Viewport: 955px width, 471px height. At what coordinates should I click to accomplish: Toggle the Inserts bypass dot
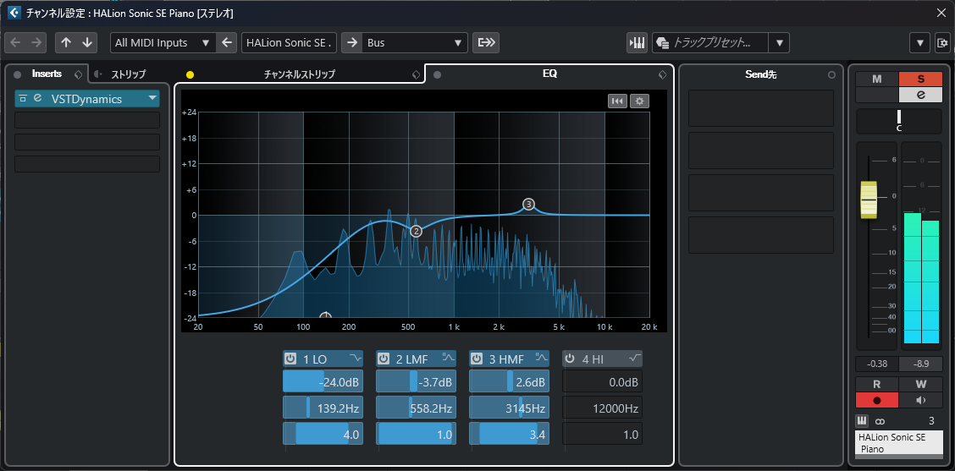[x=17, y=74]
